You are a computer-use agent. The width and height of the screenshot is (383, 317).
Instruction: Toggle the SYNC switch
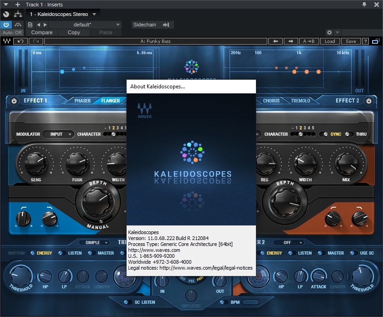[324, 134]
